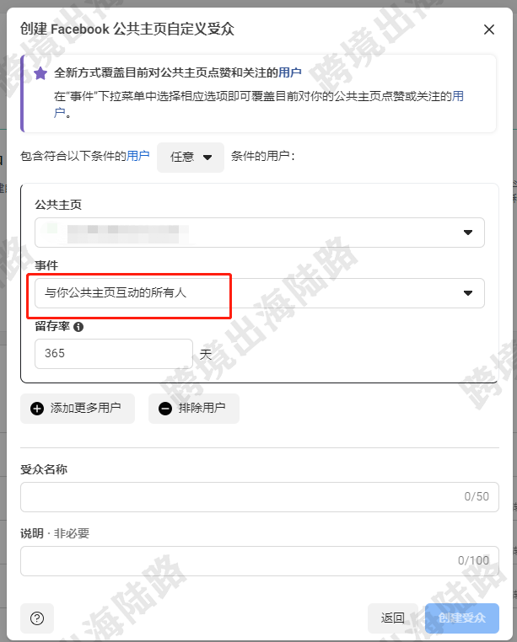Click the minus icon on 排除用户

[x=164, y=409]
